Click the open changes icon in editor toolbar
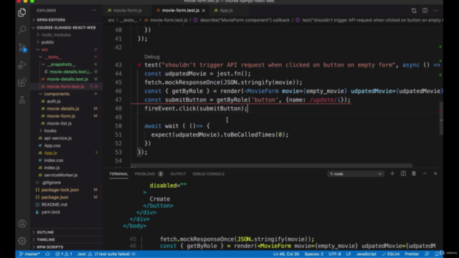The height and width of the screenshot is (258, 459). [x=414, y=11]
